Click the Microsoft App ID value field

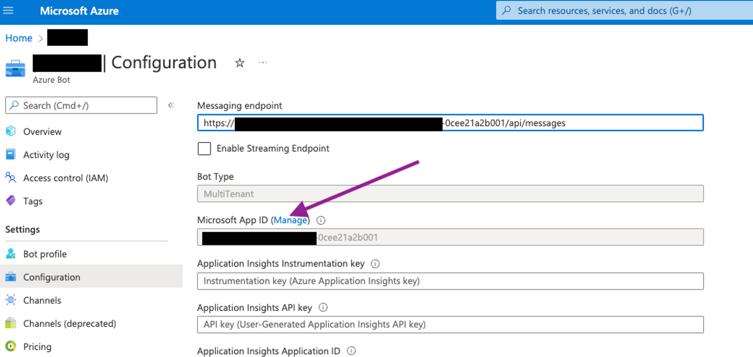[450, 237]
